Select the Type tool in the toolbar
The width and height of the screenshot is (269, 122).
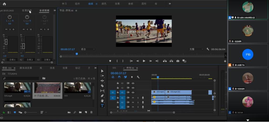click(x=102, y=106)
